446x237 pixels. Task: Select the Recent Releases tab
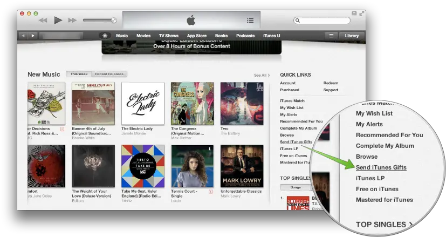tap(109, 74)
